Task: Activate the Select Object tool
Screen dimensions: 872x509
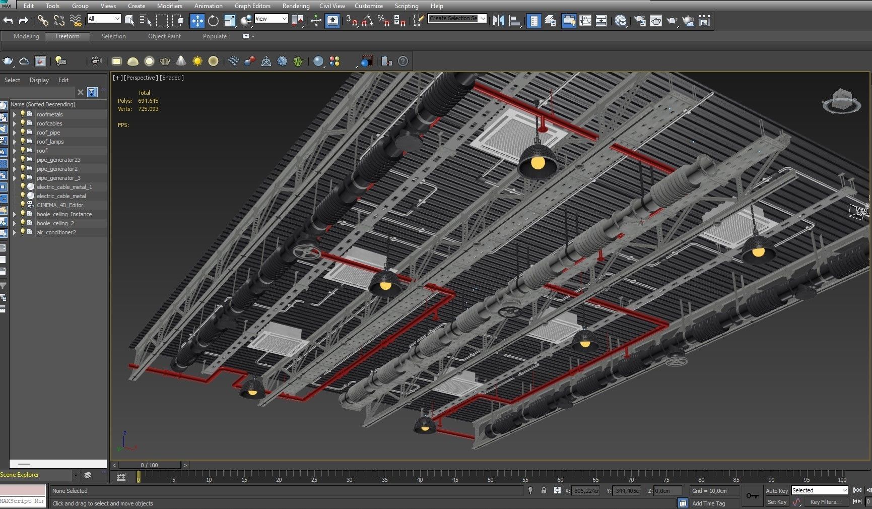Action: coord(129,21)
